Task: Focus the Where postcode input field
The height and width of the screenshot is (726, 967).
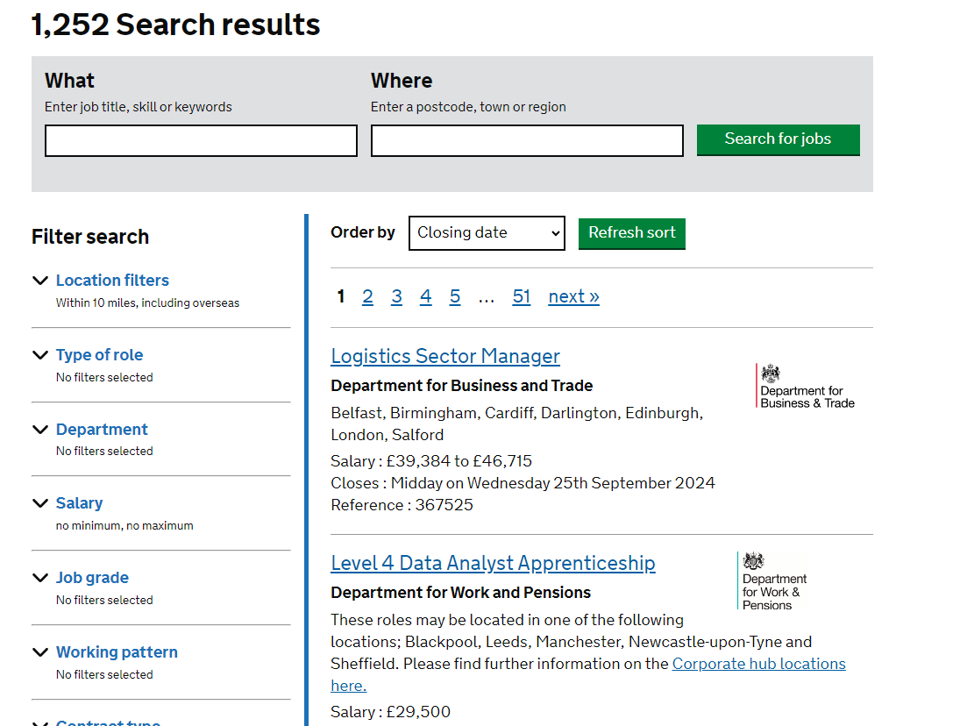Action: click(527, 140)
